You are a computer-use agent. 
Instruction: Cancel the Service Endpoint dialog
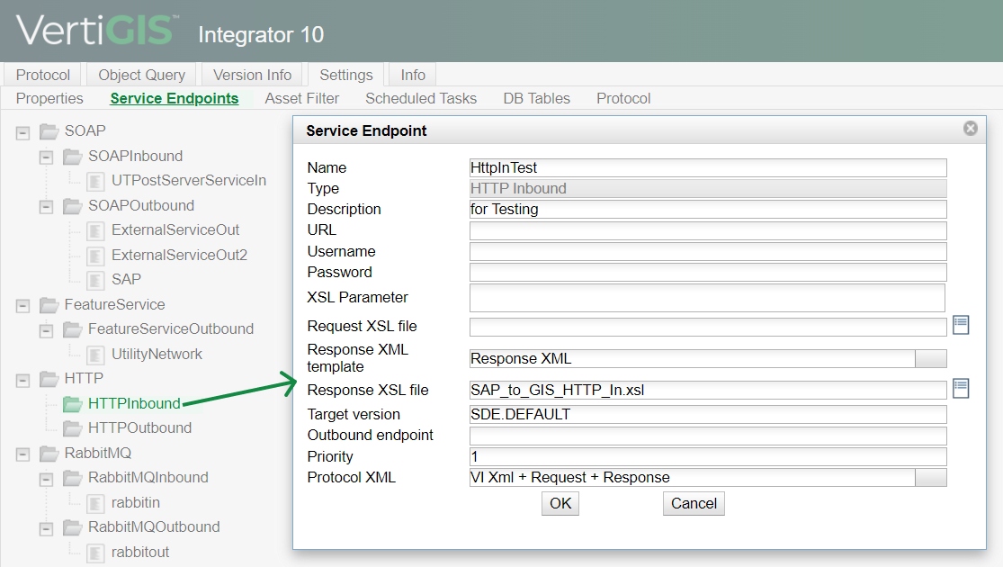point(694,504)
